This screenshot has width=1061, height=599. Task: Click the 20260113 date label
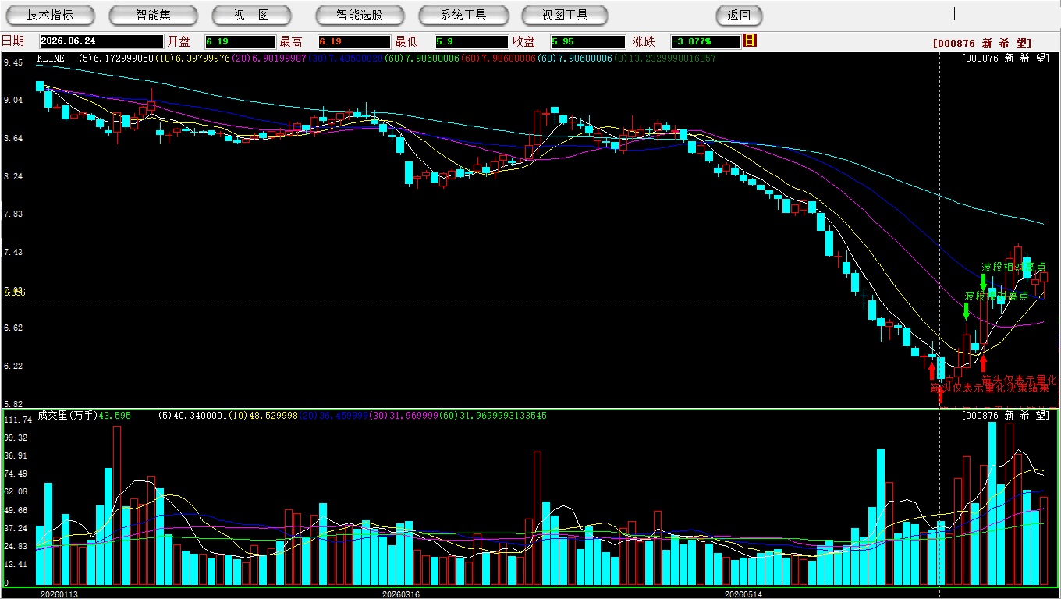[59, 594]
